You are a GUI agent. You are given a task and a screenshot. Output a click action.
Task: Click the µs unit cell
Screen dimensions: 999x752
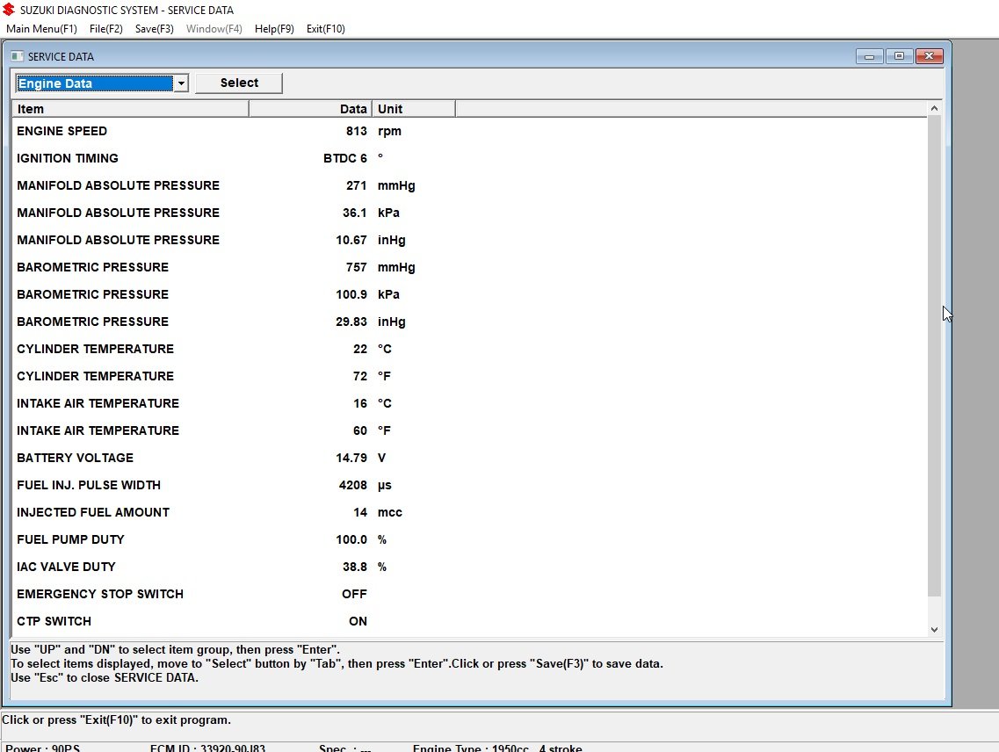pos(384,486)
